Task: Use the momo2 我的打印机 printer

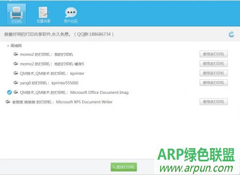Action: click(x=214, y=54)
